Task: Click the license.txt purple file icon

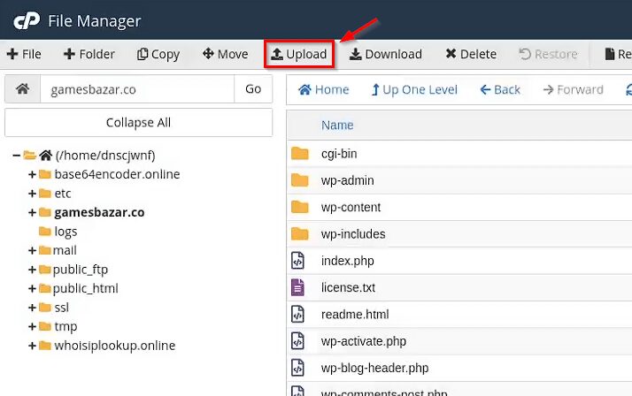Action: tap(297, 287)
